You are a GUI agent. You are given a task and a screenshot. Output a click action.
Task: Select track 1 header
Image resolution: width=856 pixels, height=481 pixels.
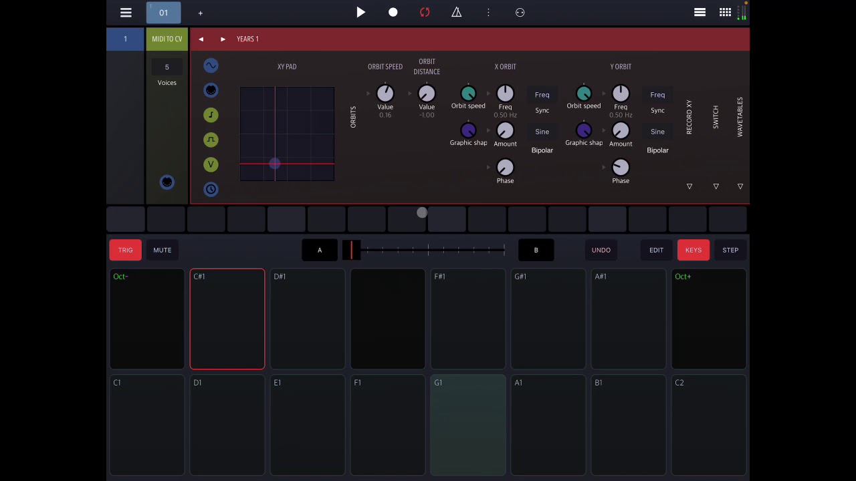(x=125, y=39)
